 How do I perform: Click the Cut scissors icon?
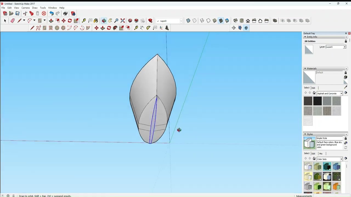[25, 13]
